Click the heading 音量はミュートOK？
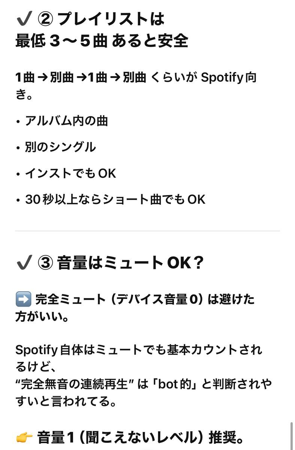 (x=130, y=263)
